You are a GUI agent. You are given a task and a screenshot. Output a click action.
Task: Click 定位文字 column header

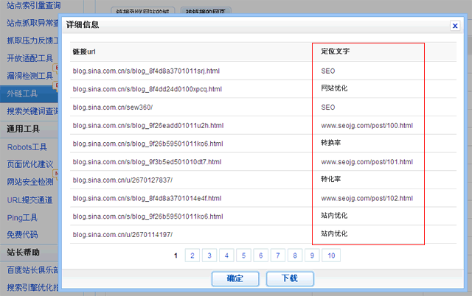(x=335, y=52)
